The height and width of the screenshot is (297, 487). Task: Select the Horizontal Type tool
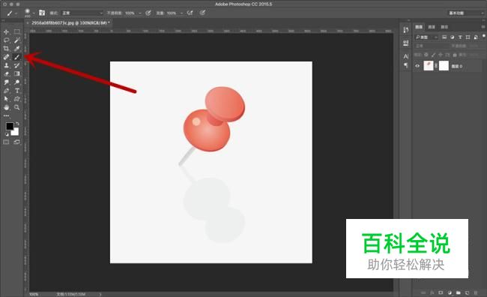(16, 91)
